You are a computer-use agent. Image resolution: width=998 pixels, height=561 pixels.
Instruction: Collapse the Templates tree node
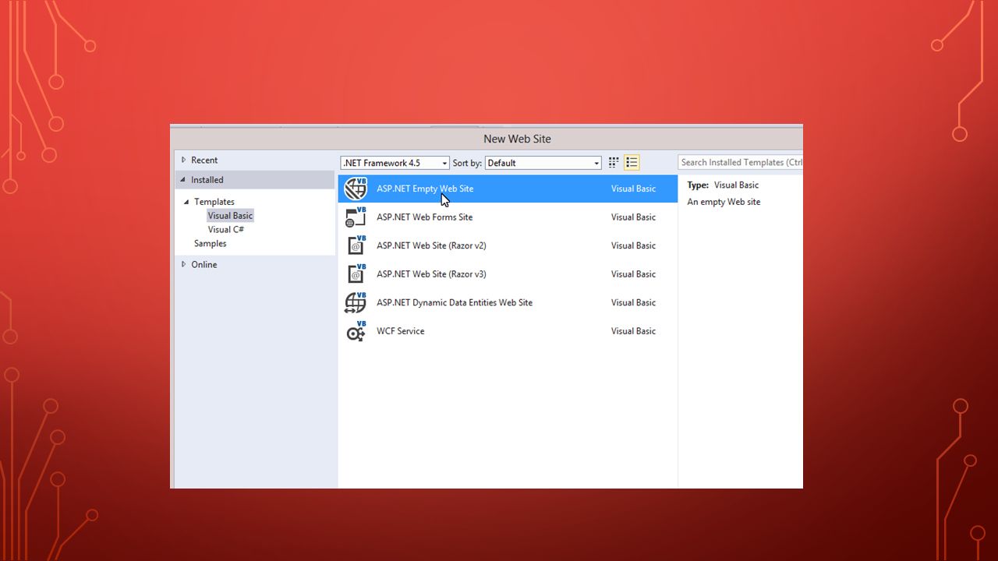coord(187,202)
